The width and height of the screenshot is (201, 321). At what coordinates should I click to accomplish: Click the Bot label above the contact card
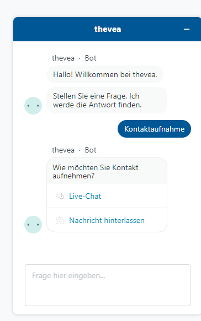[91, 150]
